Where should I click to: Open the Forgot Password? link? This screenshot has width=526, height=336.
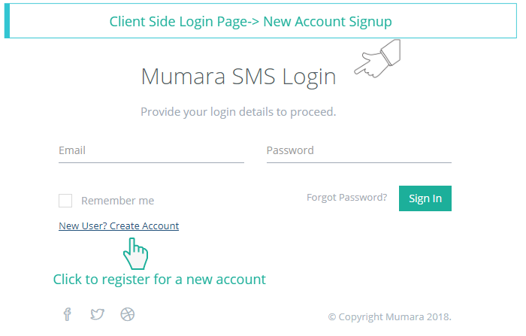click(346, 198)
